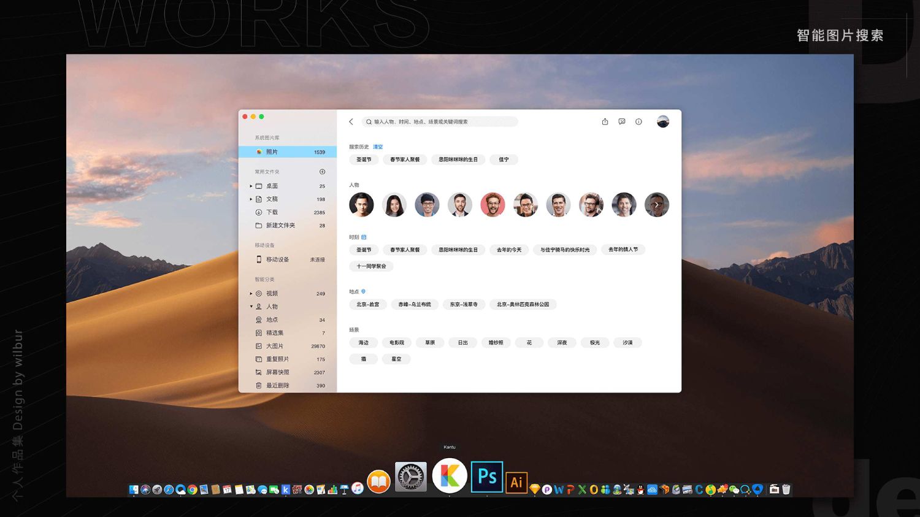Click the calendar icon next to 时刻
Viewport: 920px width, 517px height.
pyautogui.click(x=364, y=237)
